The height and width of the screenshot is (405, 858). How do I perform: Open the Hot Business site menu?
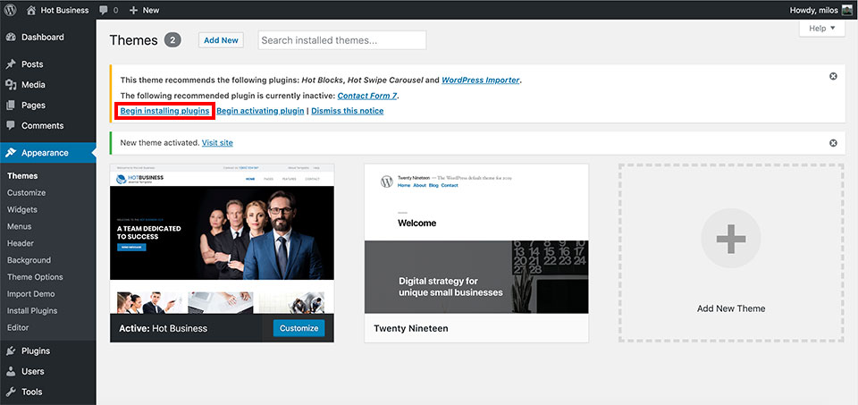pyautogui.click(x=57, y=10)
